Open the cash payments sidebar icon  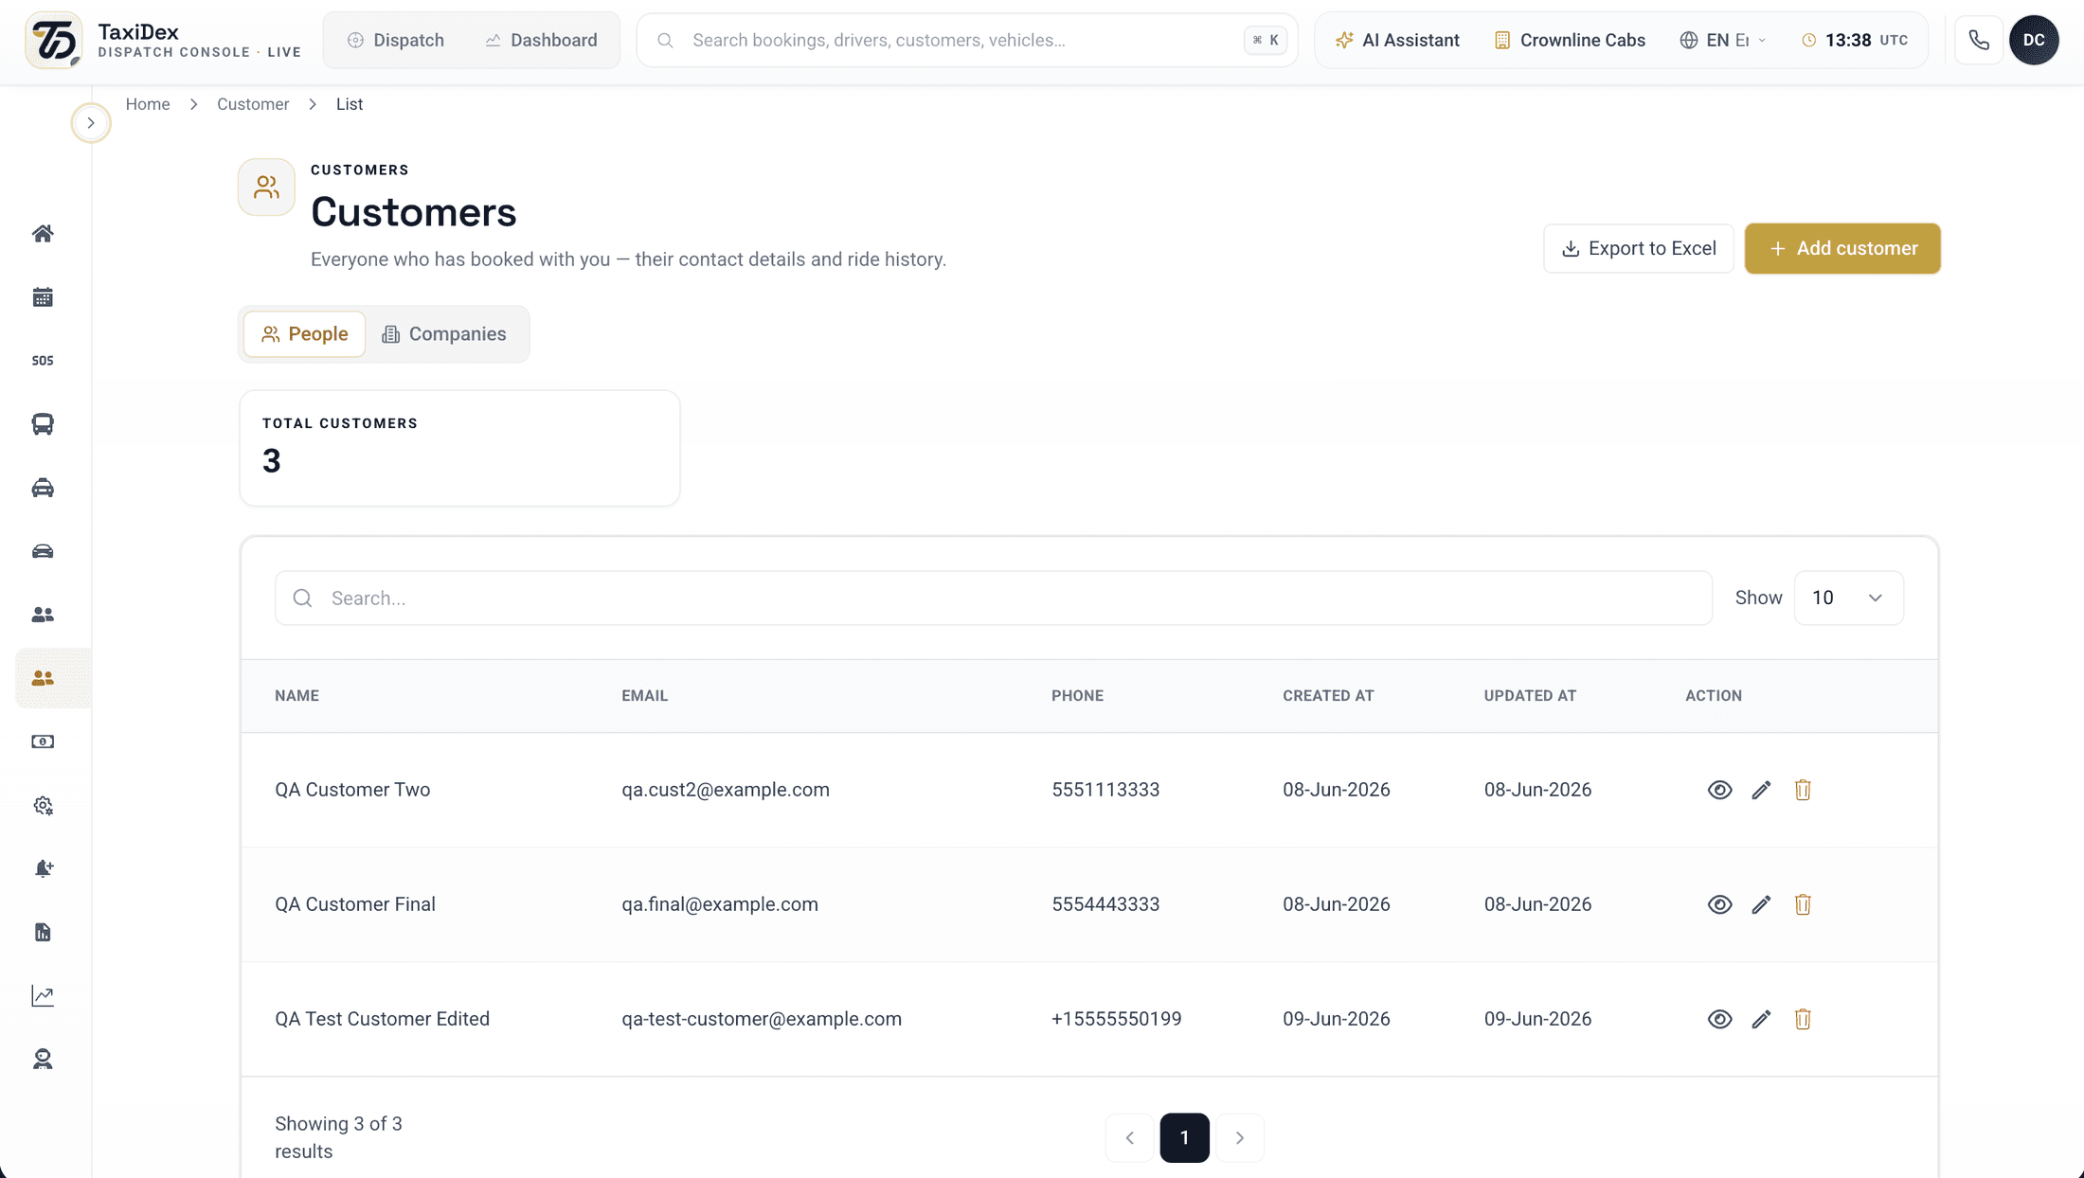[43, 741]
